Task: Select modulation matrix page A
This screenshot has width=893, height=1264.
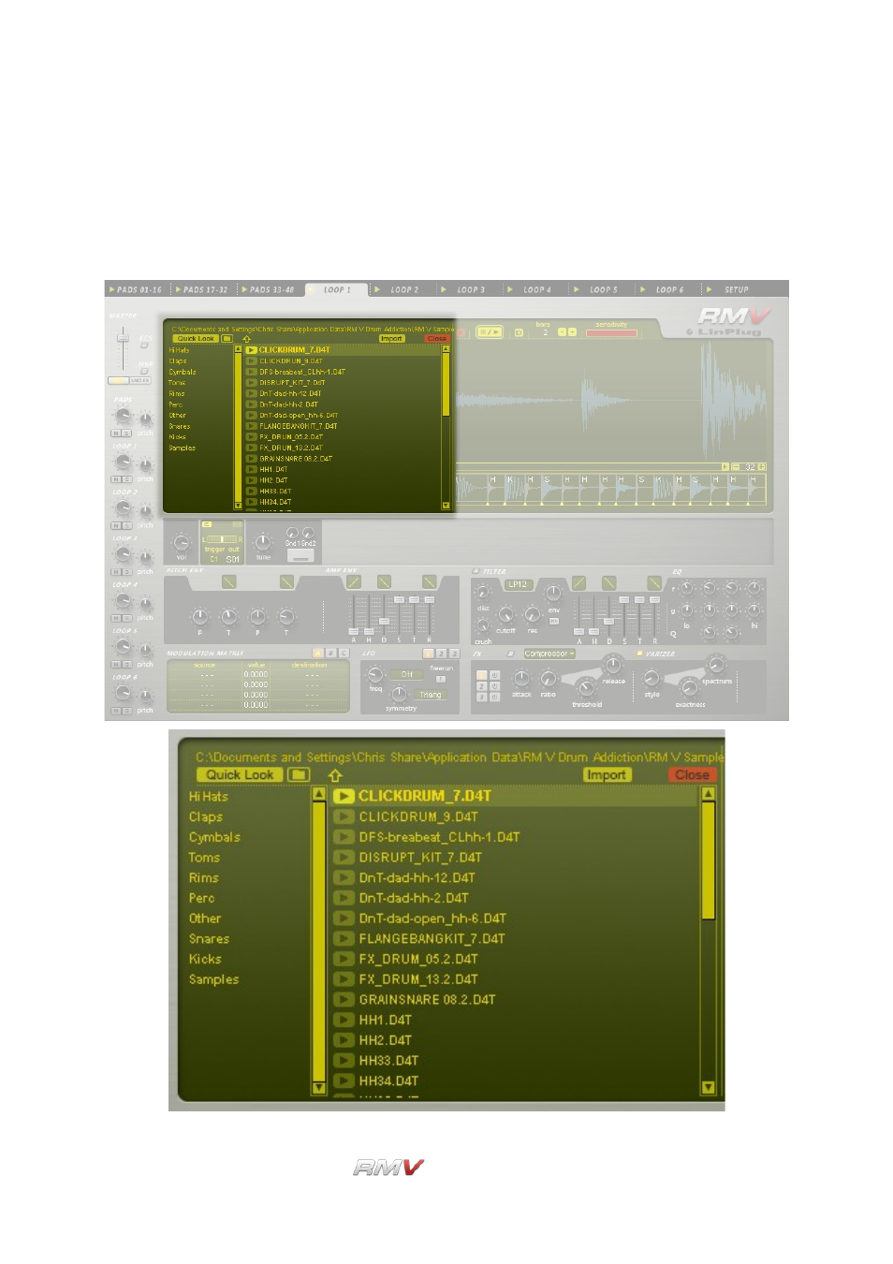Action: 317,654
